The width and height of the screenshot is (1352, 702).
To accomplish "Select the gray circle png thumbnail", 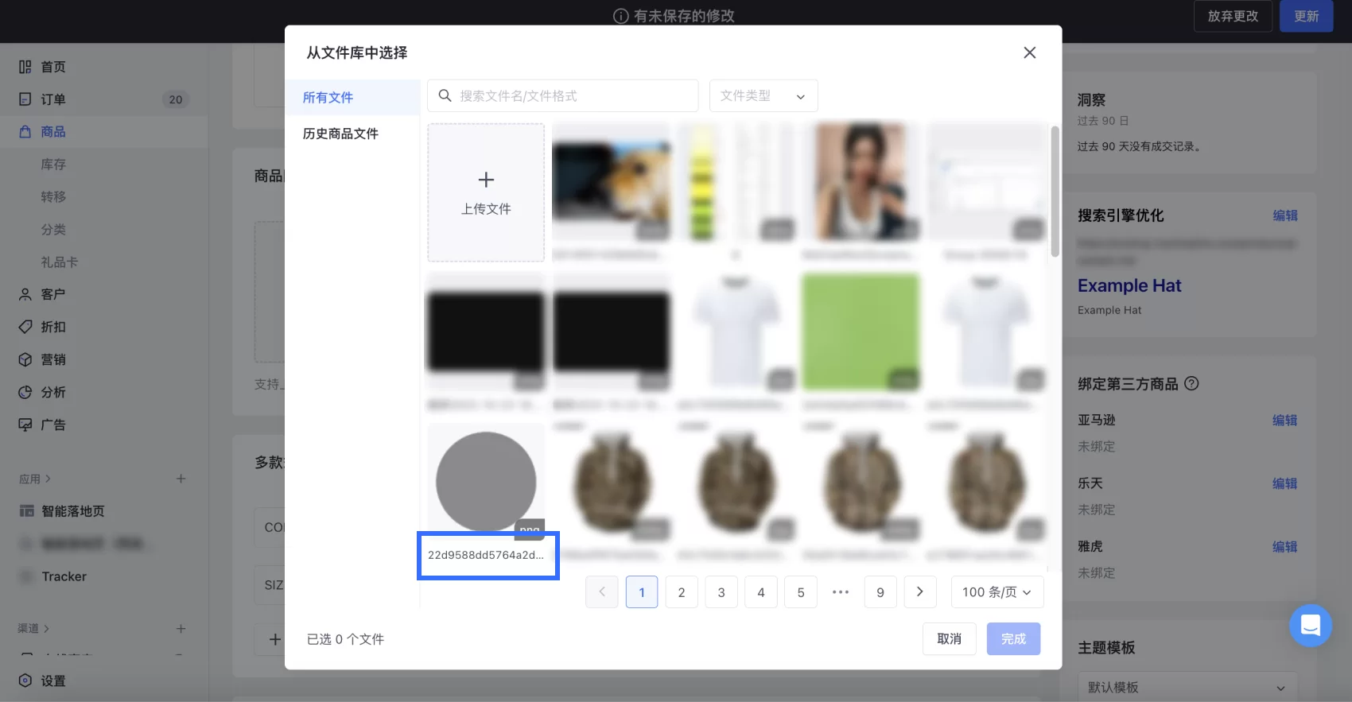I will point(486,482).
